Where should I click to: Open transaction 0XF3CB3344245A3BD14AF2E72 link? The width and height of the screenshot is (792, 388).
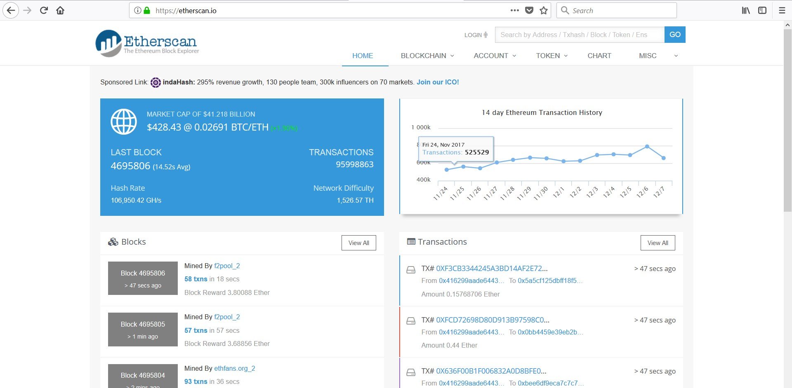pos(492,269)
